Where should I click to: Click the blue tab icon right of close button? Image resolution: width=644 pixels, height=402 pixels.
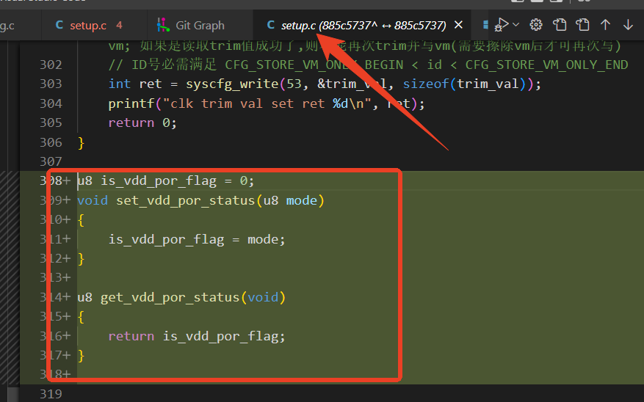click(x=485, y=25)
